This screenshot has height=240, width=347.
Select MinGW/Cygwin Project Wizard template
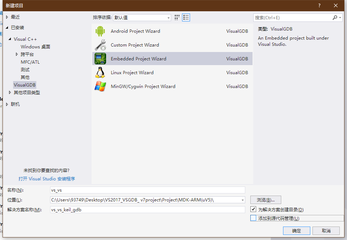172,86
